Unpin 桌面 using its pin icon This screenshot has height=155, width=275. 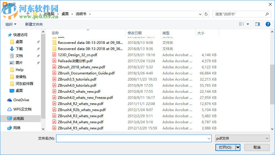38,42
